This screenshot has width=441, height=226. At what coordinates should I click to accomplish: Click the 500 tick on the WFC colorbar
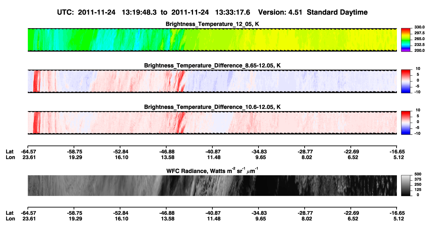[x=418, y=174]
